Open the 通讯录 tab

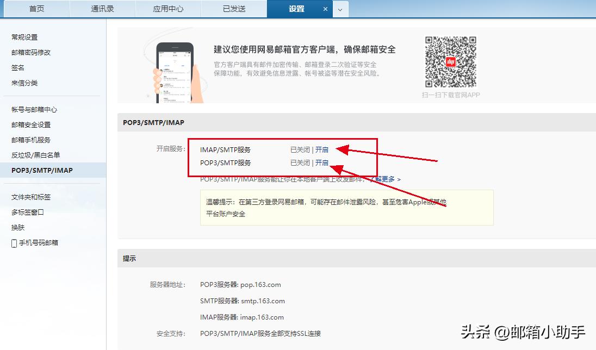point(102,9)
